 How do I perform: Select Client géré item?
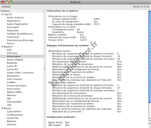[x=13, y=27]
